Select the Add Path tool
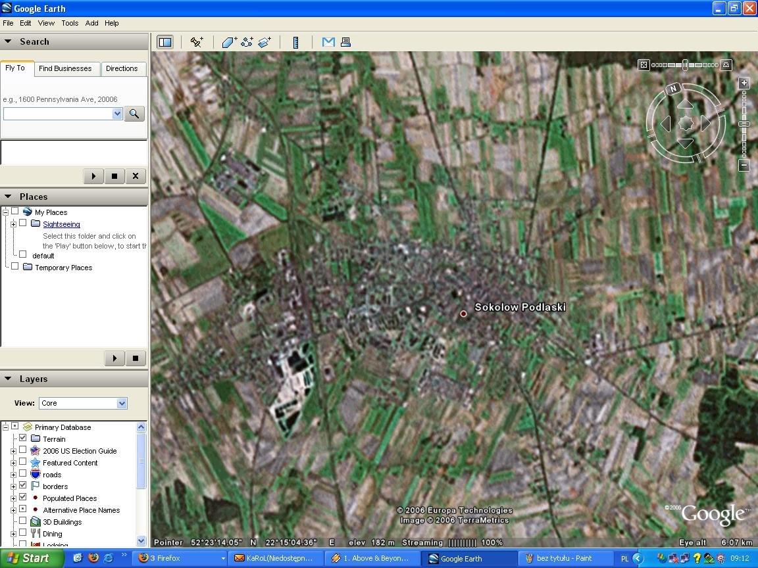Viewport: 758px width, 568px height. (x=247, y=42)
